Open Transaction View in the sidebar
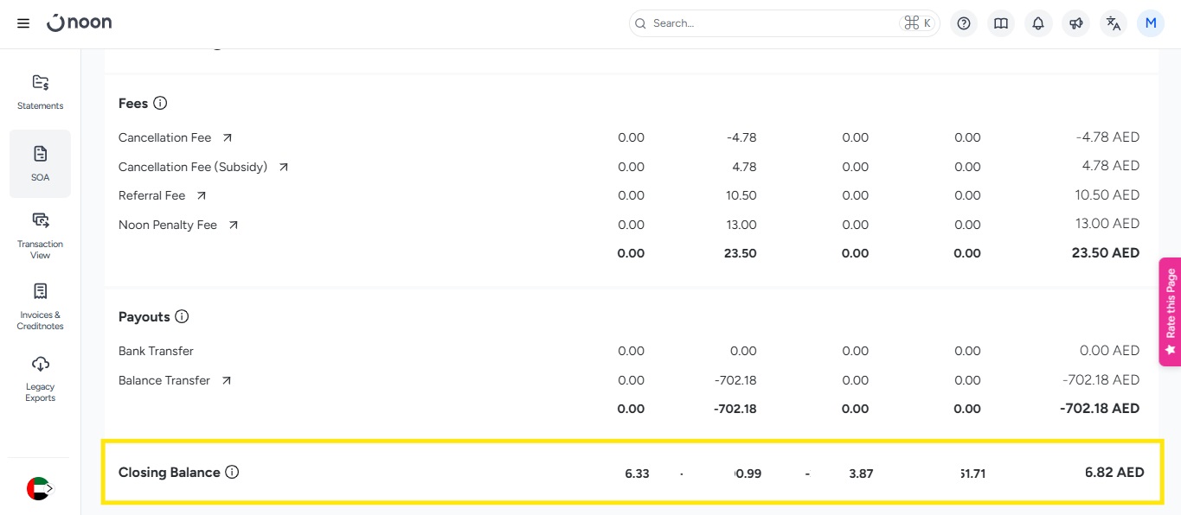Viewport: 1181px width, 515px height. 40,235
